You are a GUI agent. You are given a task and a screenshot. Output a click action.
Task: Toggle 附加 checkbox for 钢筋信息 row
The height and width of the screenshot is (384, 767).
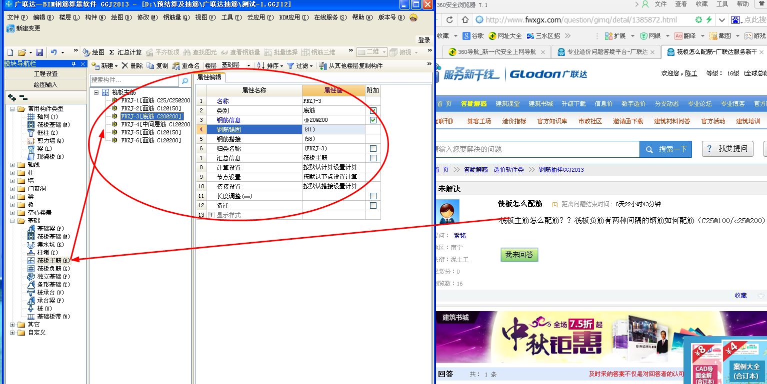tap(373, 120)
